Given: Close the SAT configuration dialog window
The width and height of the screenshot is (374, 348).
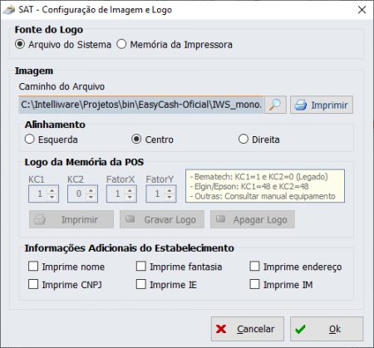Looking at the screenshot, I should [362, 10].
